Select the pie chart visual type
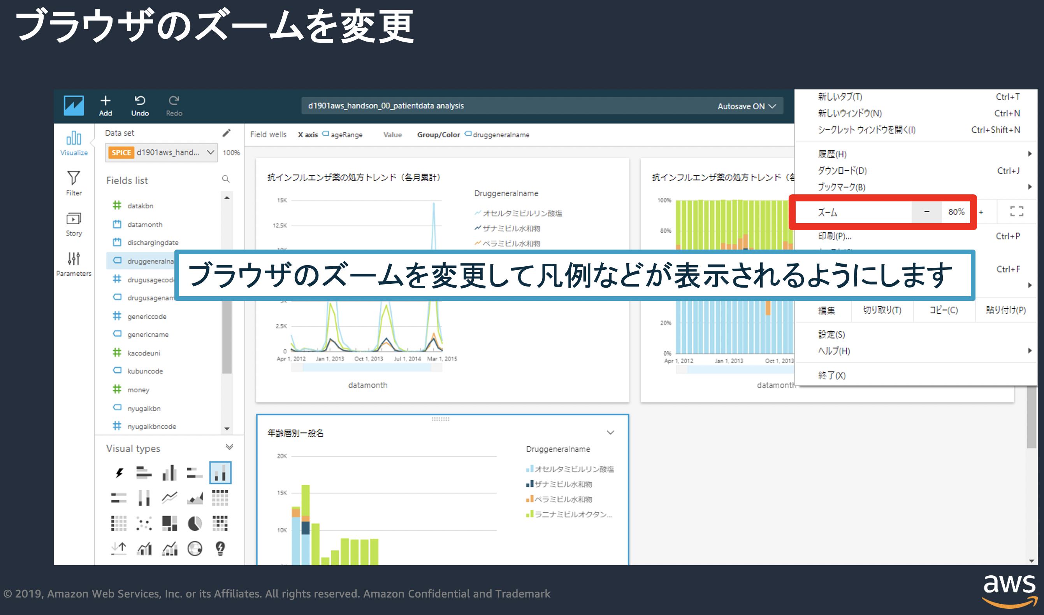Image resolution: width=1044 pixels, height=615 pixels. click(x=195, y=523)
